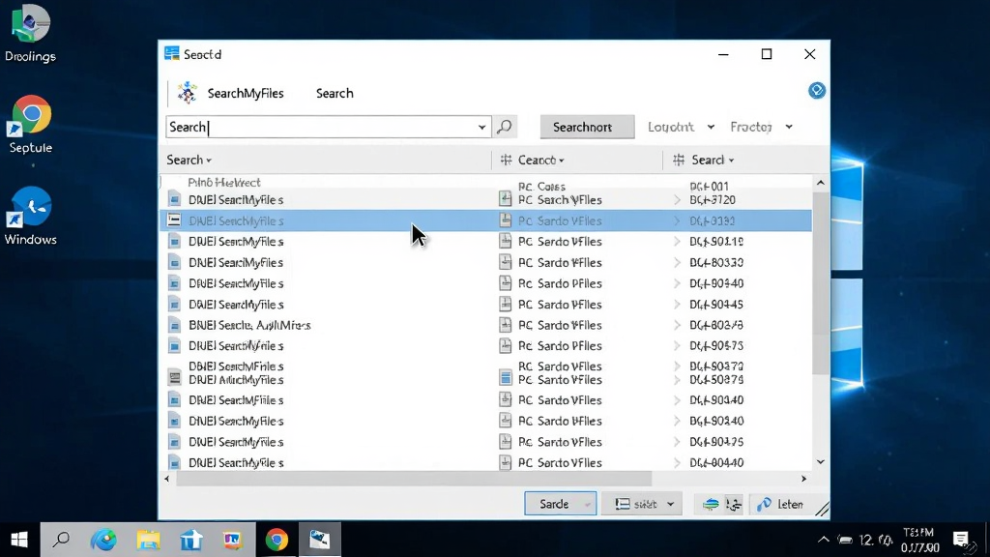Click blue document icon in row DGf-50879
This screenshot has width=990, height=557.
tap(505, 378)
